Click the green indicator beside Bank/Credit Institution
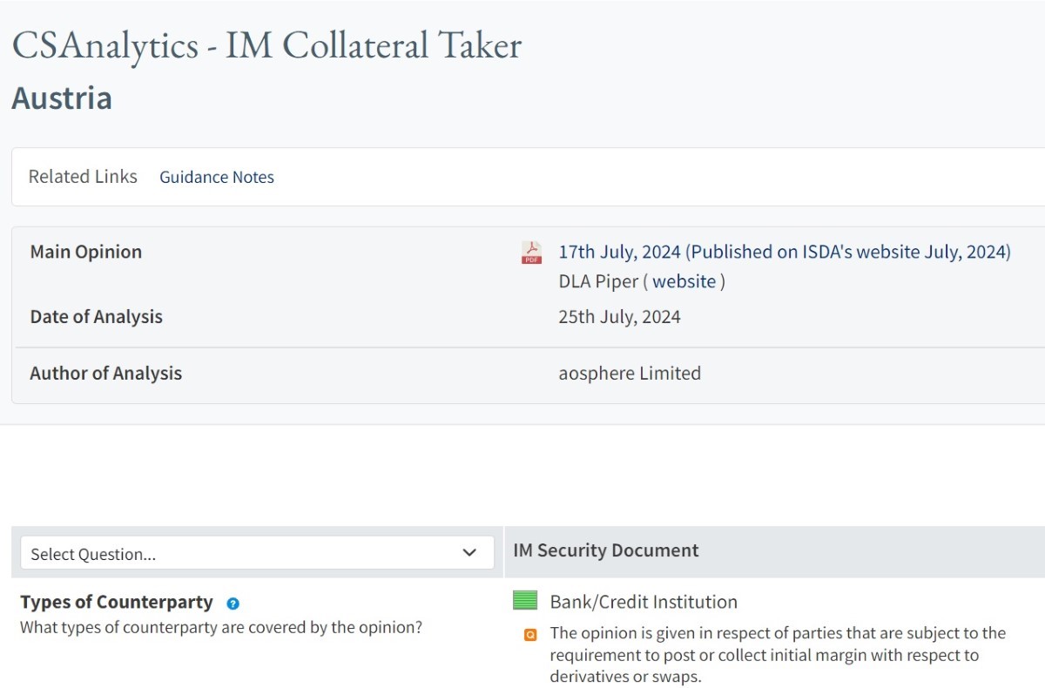This screenshot has height=688, width=1045. pyautogui.click(x=525, y=600)
